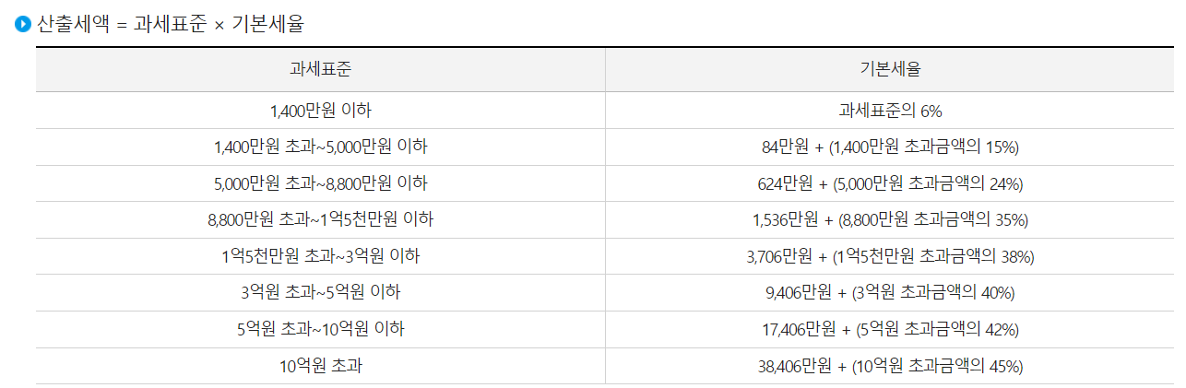This screenshot has height=388, width=1186.
Task: Select the 10억원 초과 bracket cell
Action: coord(320,366)
